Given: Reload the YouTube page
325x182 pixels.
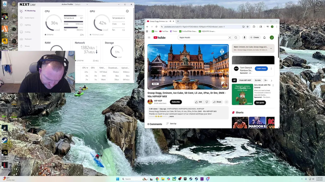Looking at the screenshot, I should pyautogui.click(x=156, y=27).
